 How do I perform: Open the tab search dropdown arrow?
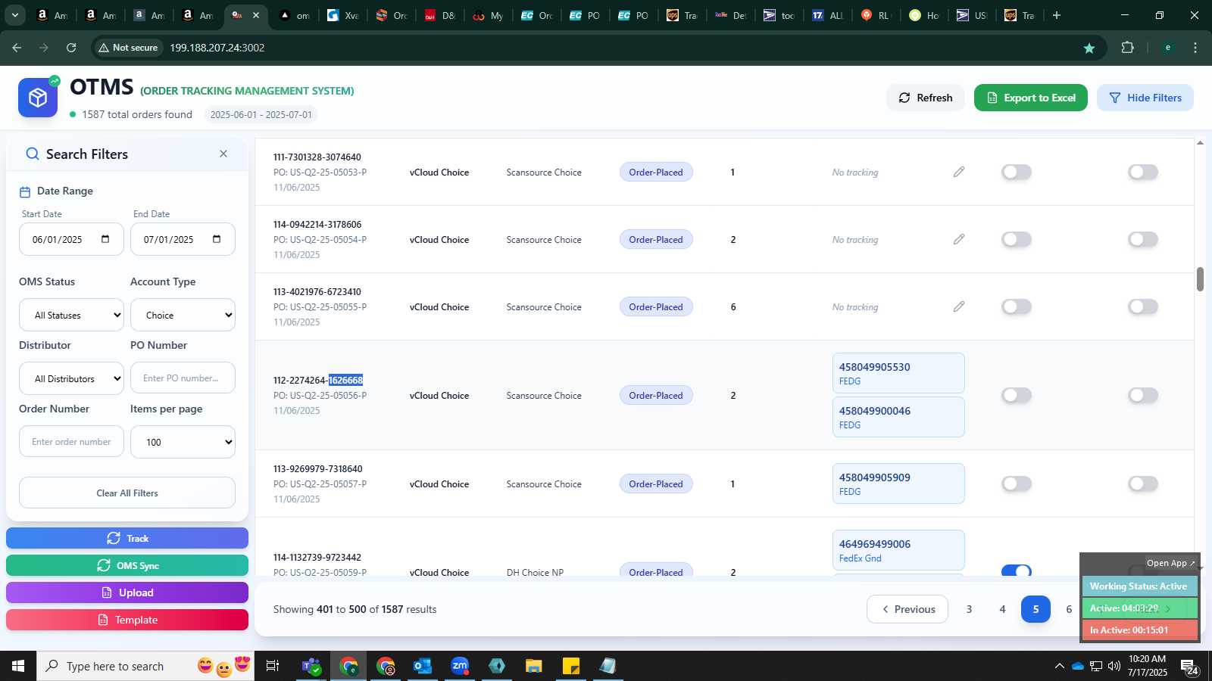coord(14,15)
